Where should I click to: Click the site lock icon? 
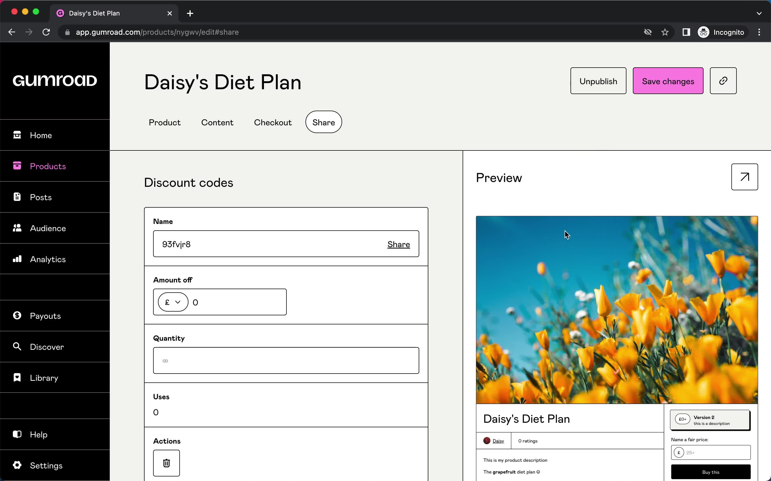(x=67, y=32)
